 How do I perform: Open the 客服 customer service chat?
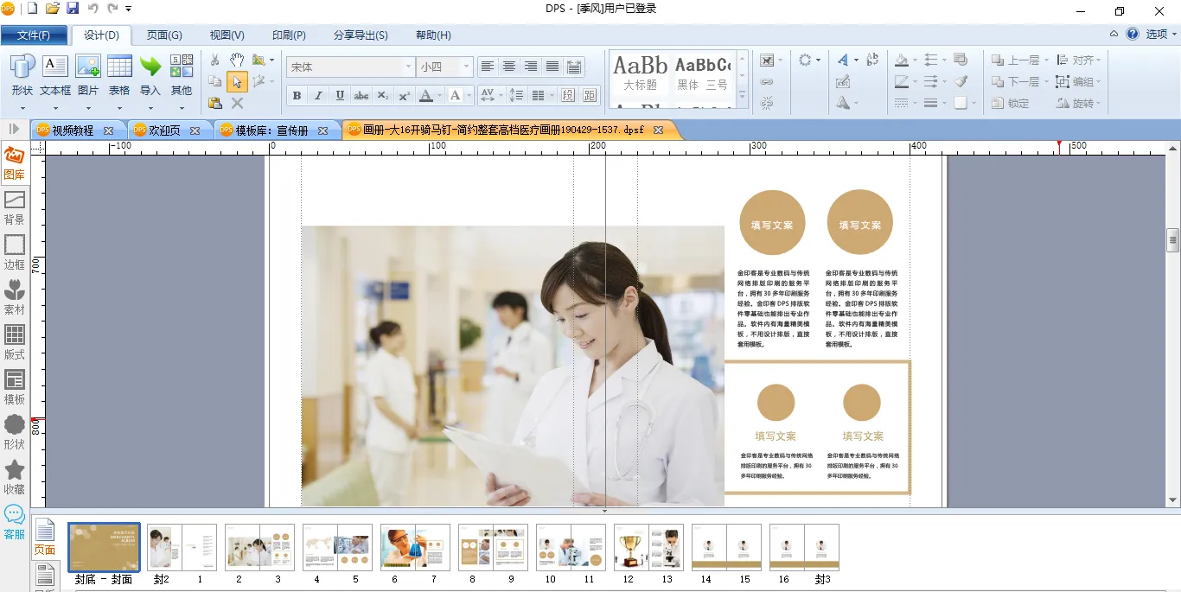pos(15,523)
